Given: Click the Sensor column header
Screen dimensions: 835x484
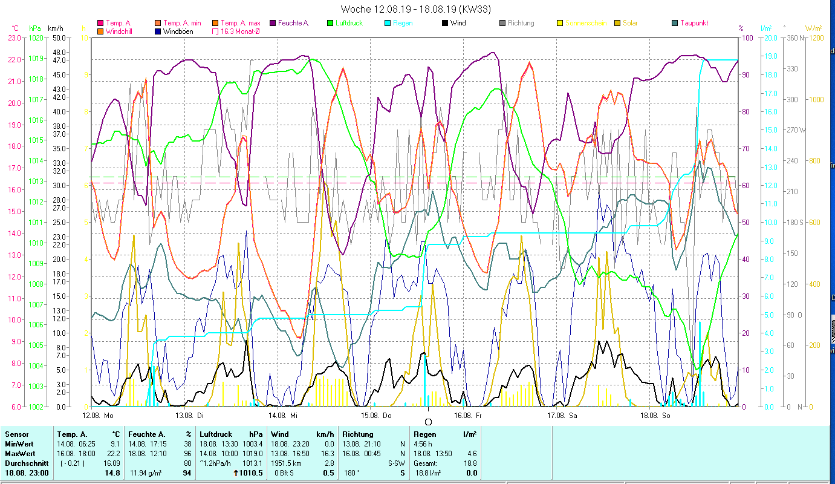Looking at the screenshot, I should click(x=16, y=434).
